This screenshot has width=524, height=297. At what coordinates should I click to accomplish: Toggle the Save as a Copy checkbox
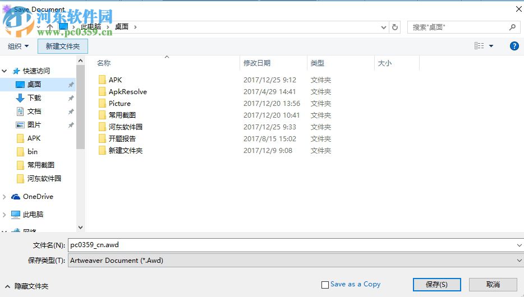click(x=325, y=285)
